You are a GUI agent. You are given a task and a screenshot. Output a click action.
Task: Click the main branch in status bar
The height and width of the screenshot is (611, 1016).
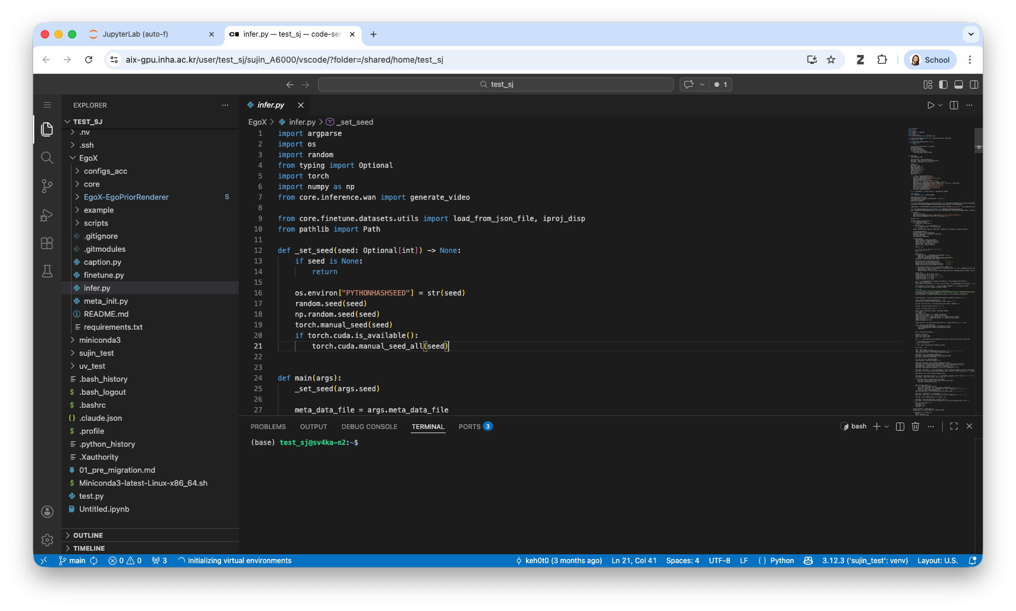[73, 561]
